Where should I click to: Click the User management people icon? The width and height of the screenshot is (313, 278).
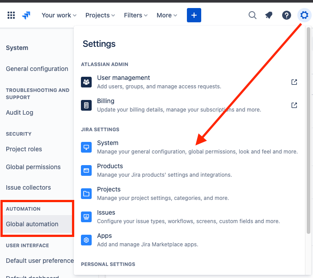(86, 82)
